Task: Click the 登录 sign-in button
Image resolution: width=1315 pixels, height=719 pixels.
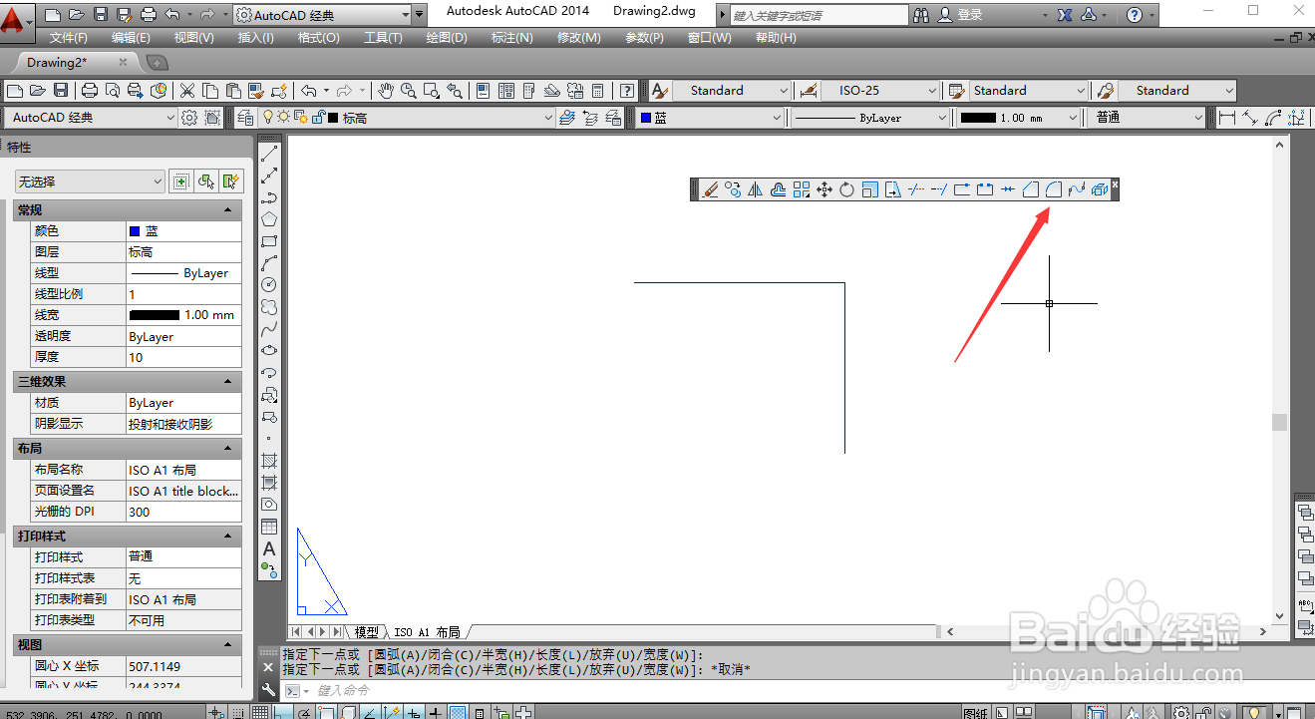Action: (960, 15)
